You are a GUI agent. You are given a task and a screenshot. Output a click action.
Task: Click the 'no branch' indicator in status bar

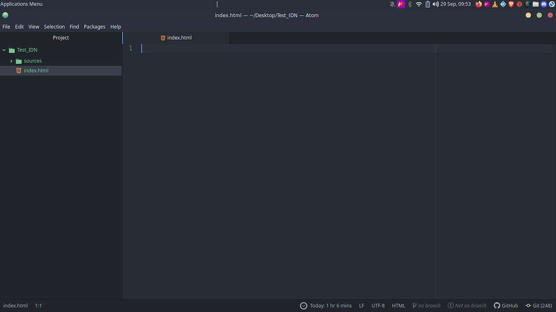coord(426,306)
